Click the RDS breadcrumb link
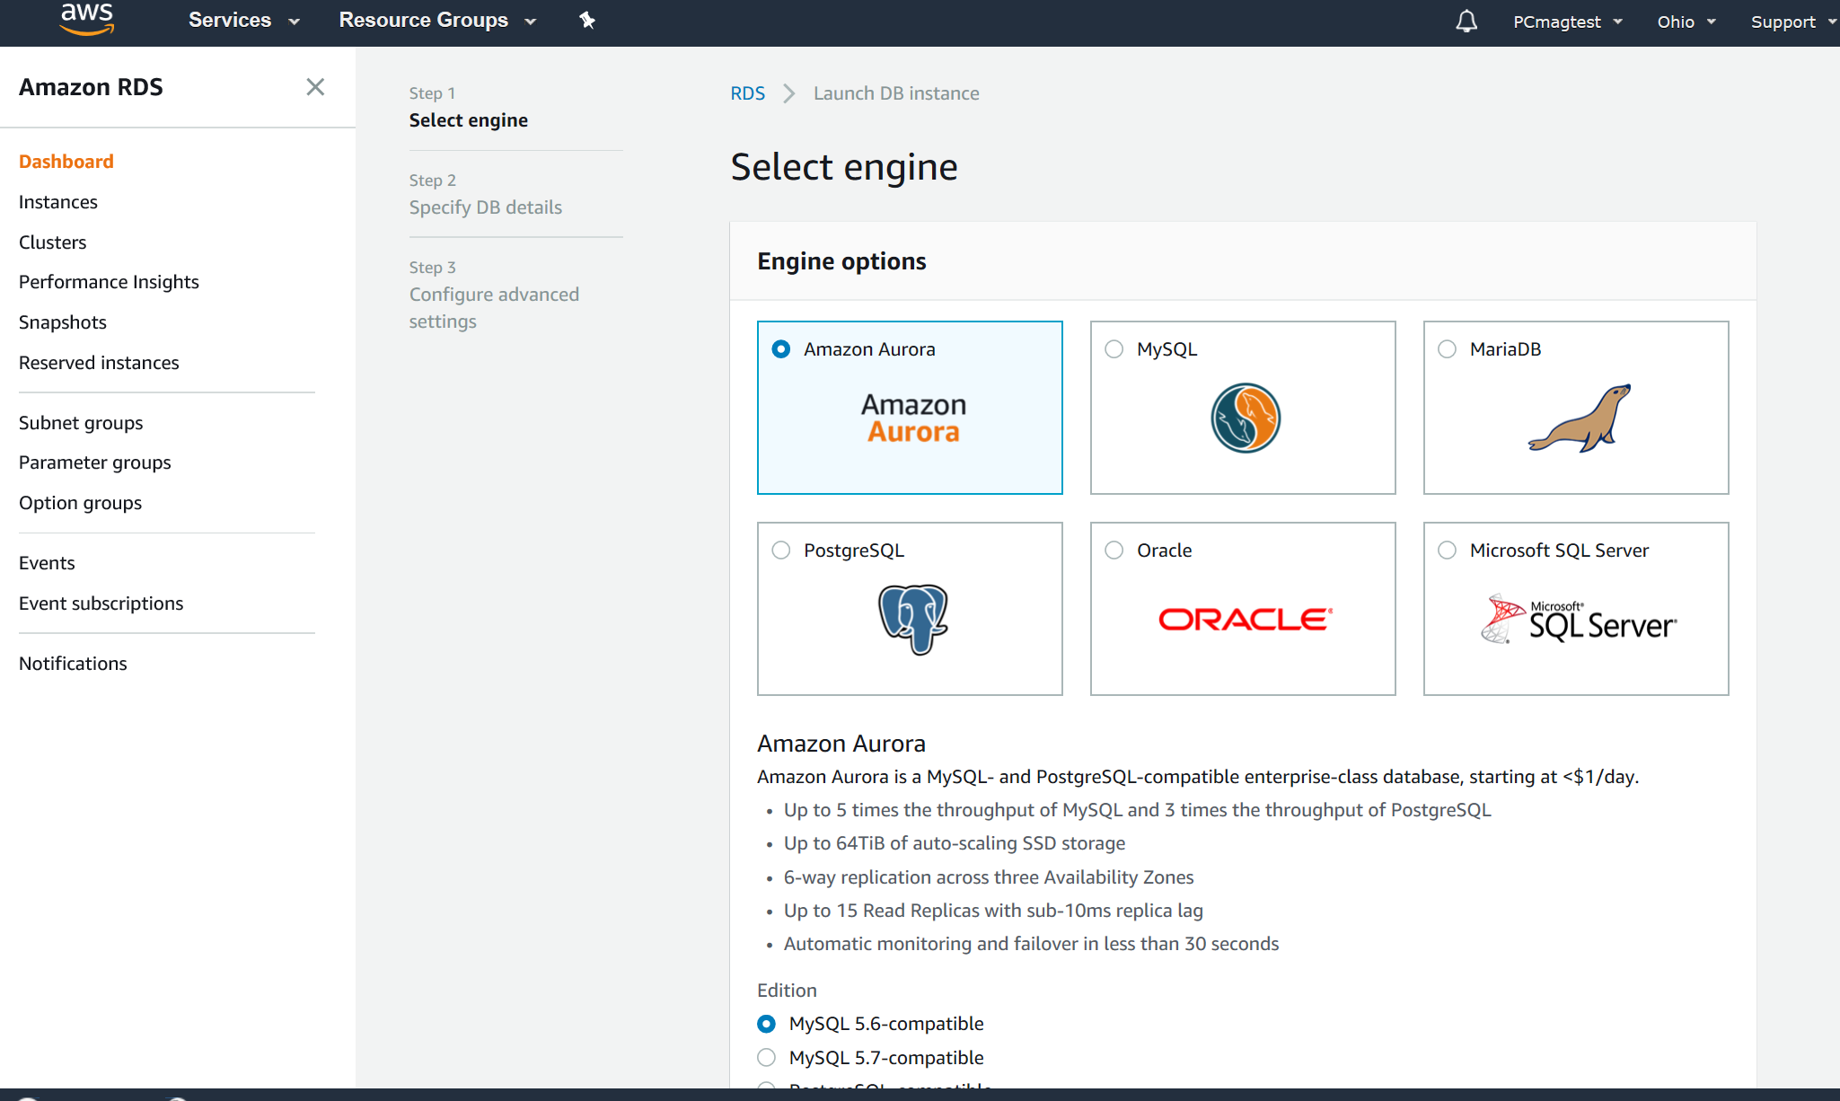 click(748, 93)
